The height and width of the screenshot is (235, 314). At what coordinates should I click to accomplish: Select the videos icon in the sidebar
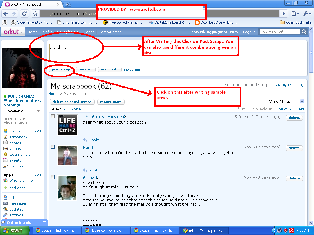coord(6,148)
